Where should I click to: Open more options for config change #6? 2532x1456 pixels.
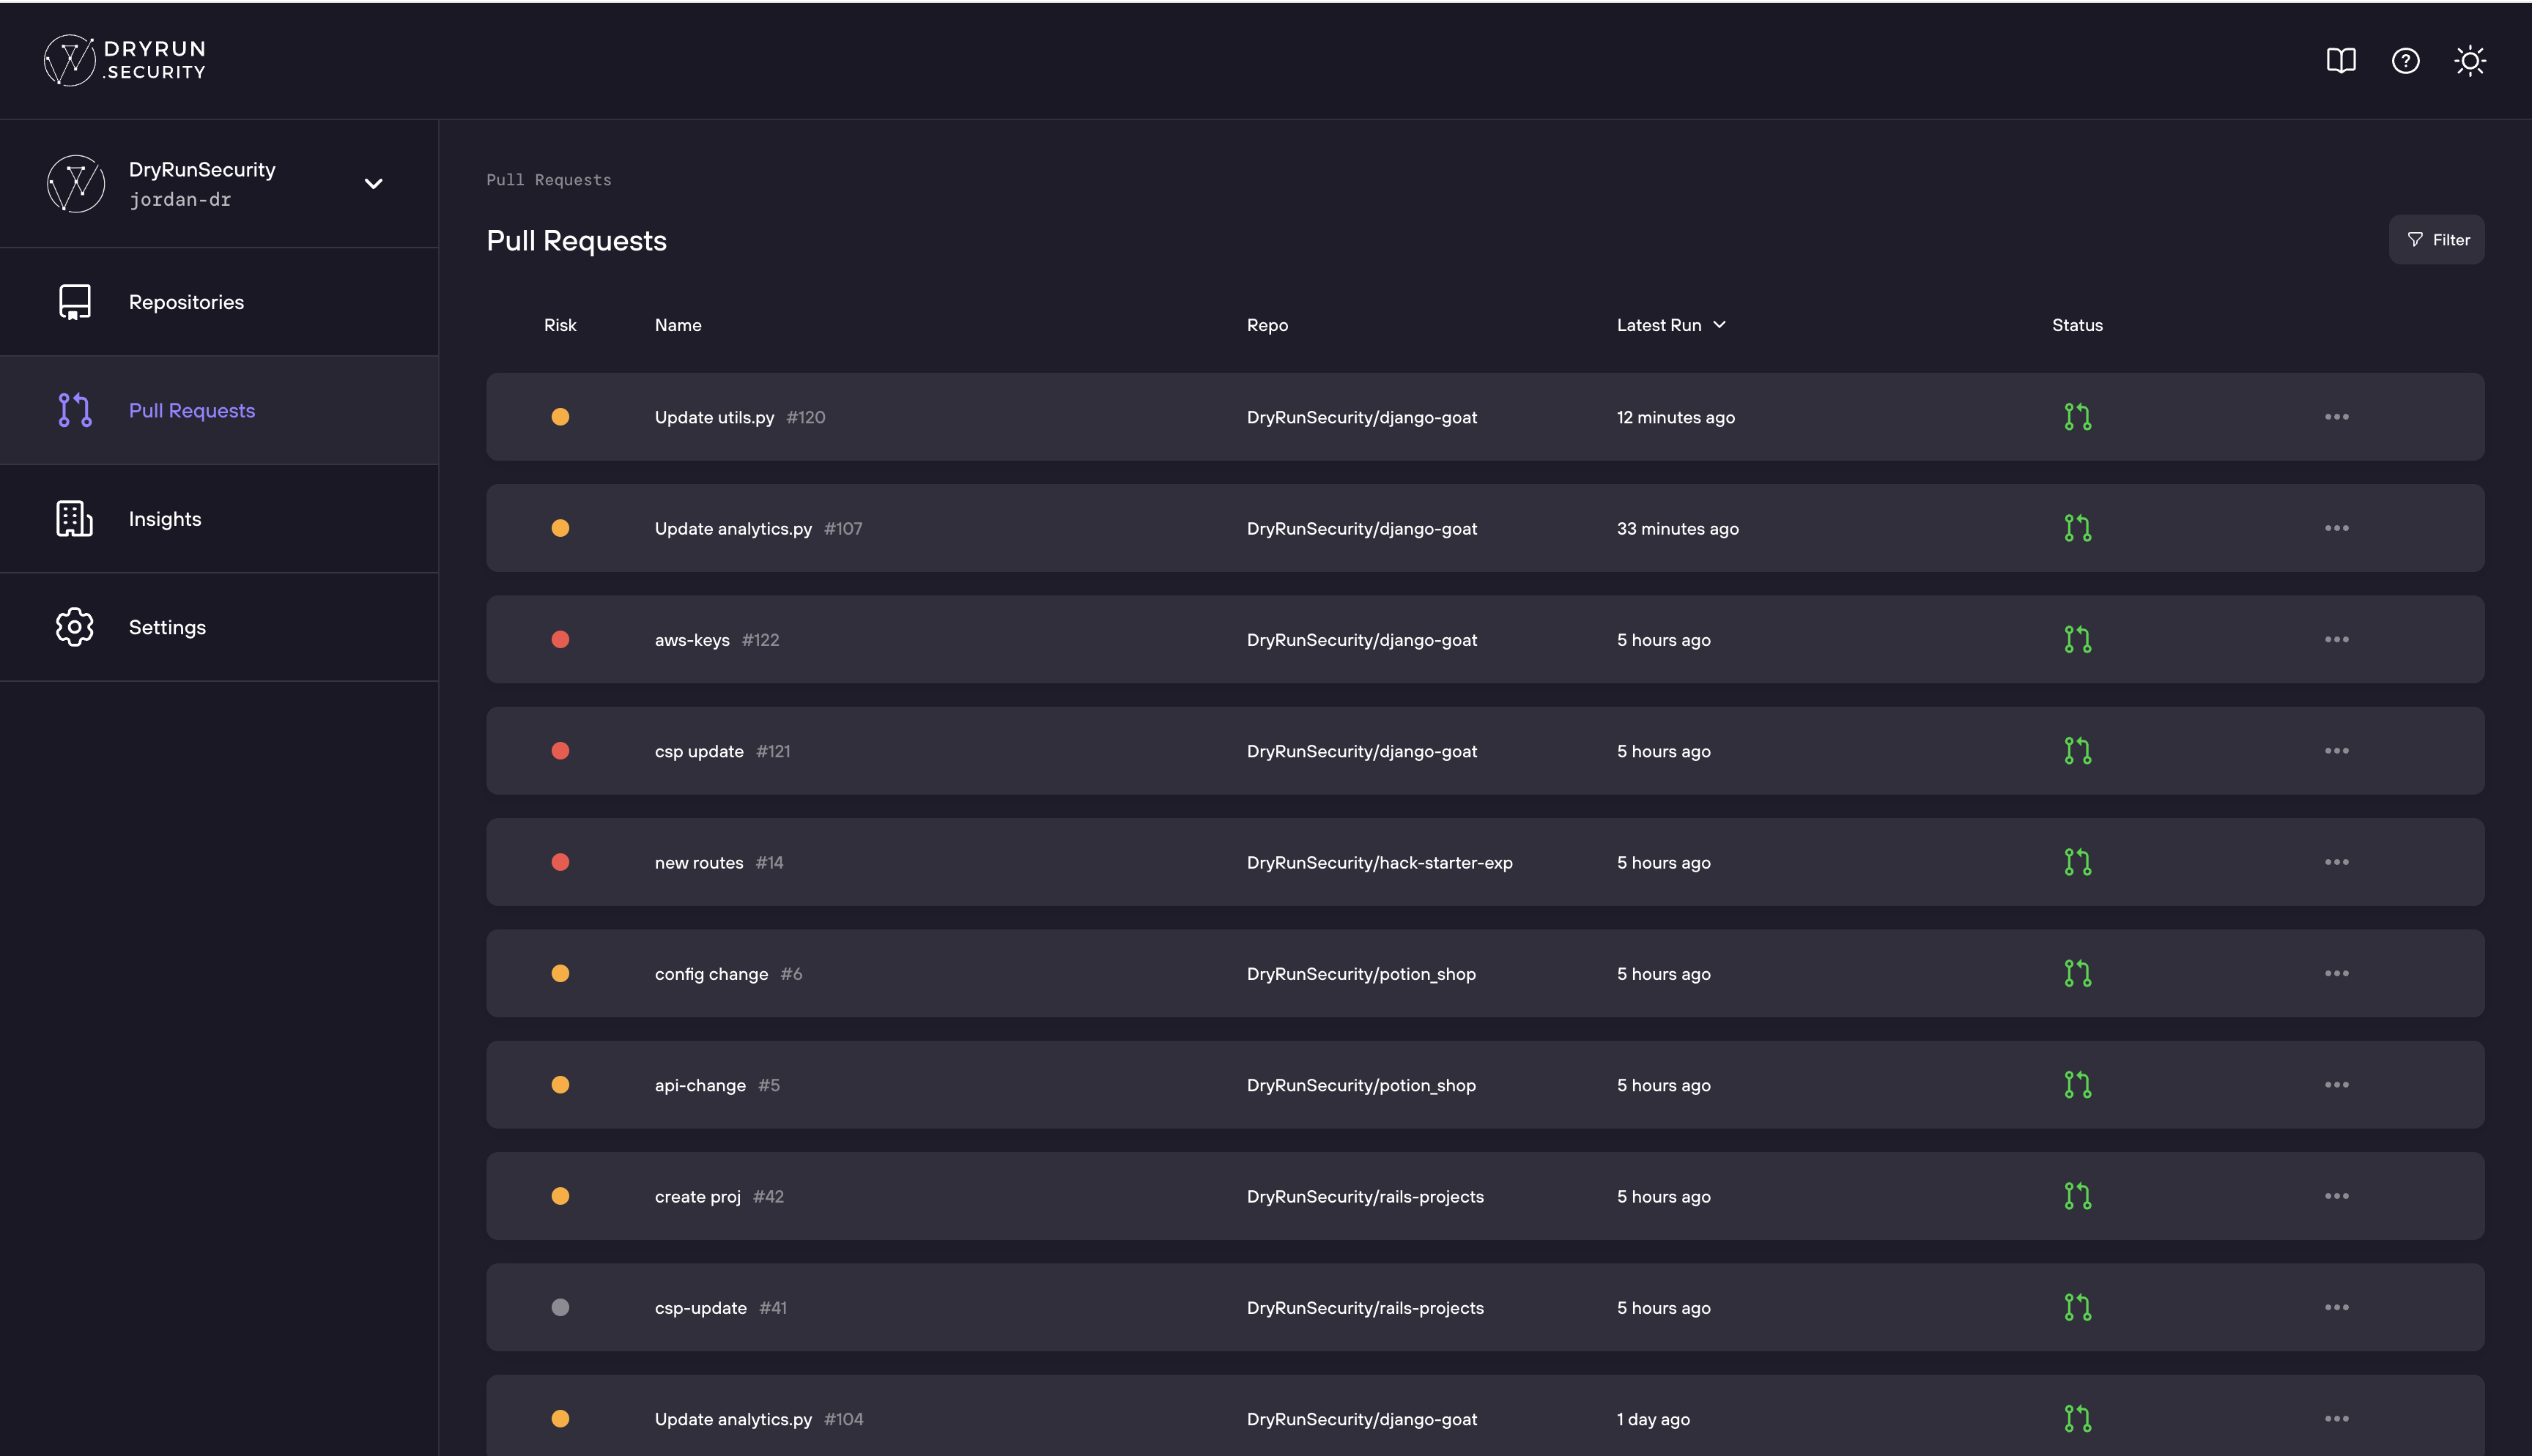[x=2337, y=974]
